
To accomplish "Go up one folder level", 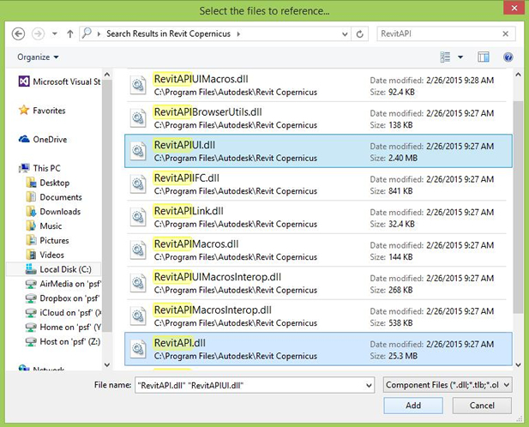I will (x=69, y=33).
